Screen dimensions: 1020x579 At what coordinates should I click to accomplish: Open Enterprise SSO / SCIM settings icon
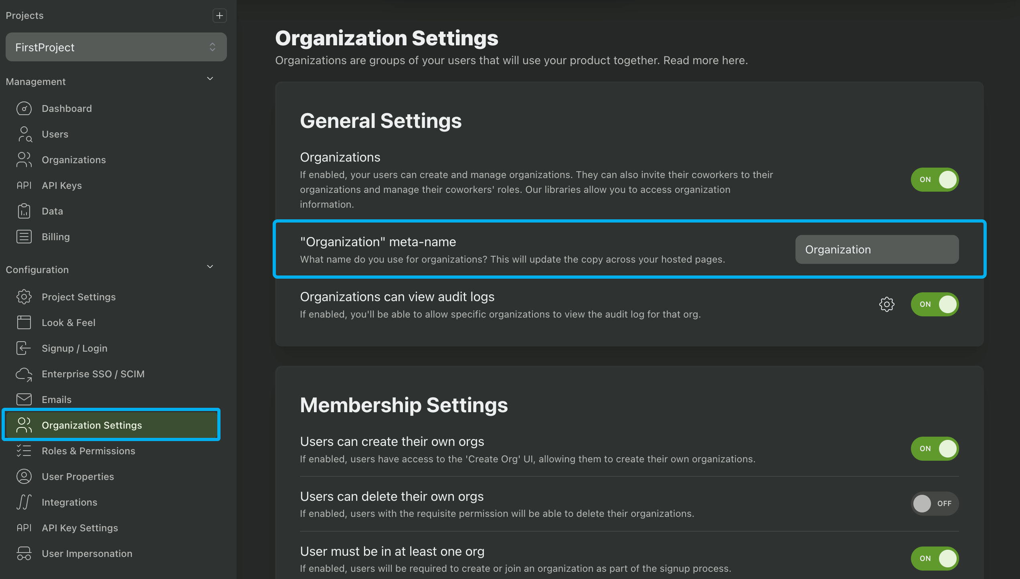[24, 374]
